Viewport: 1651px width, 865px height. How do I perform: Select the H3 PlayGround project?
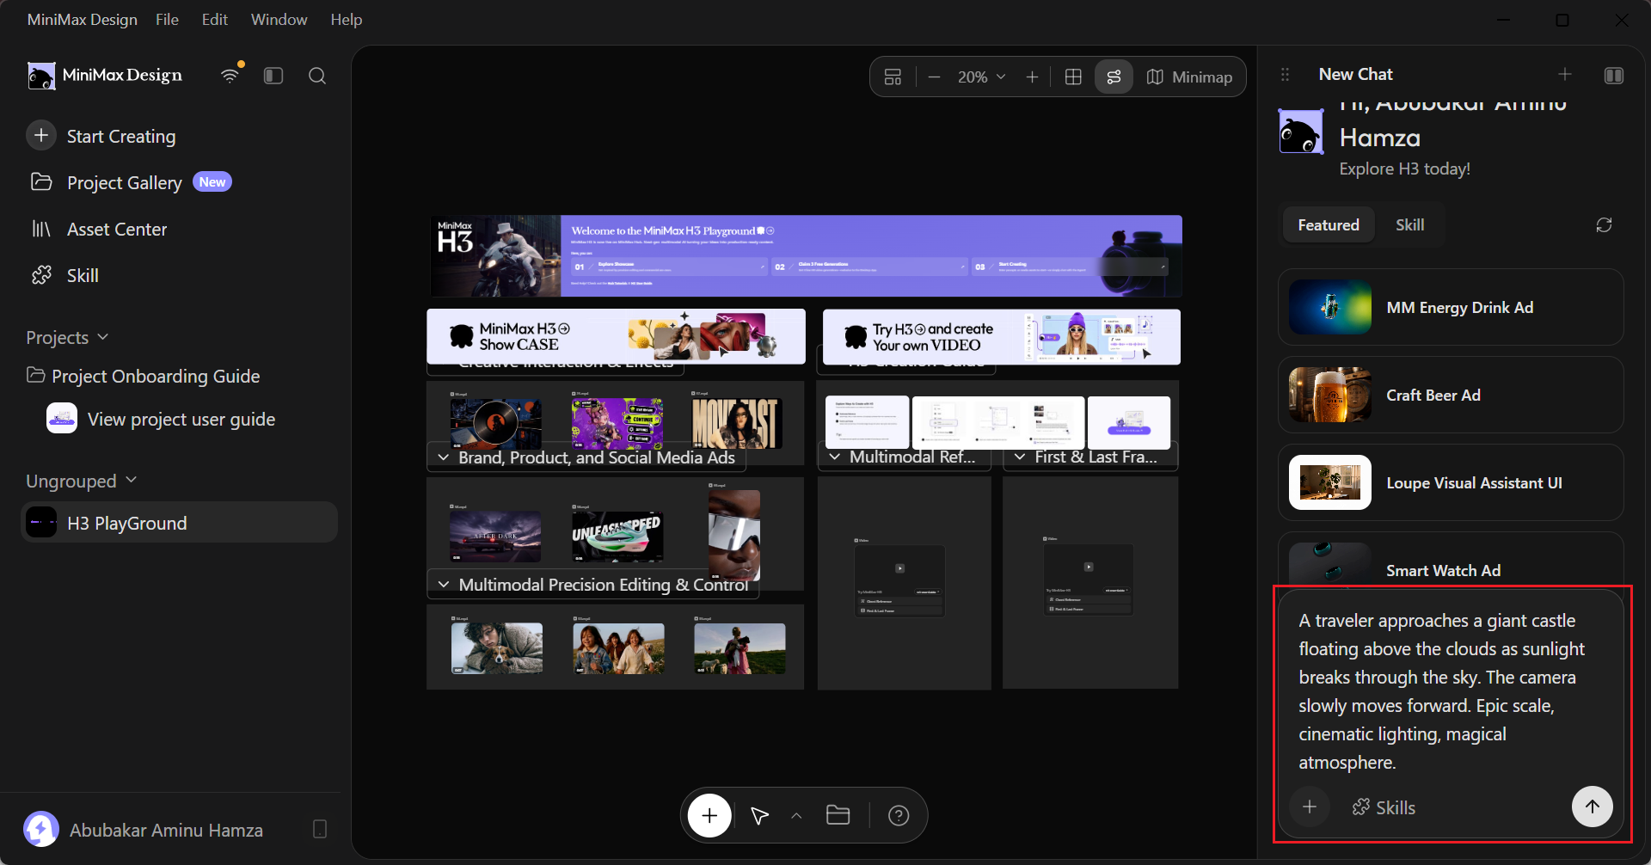(179, 523)
